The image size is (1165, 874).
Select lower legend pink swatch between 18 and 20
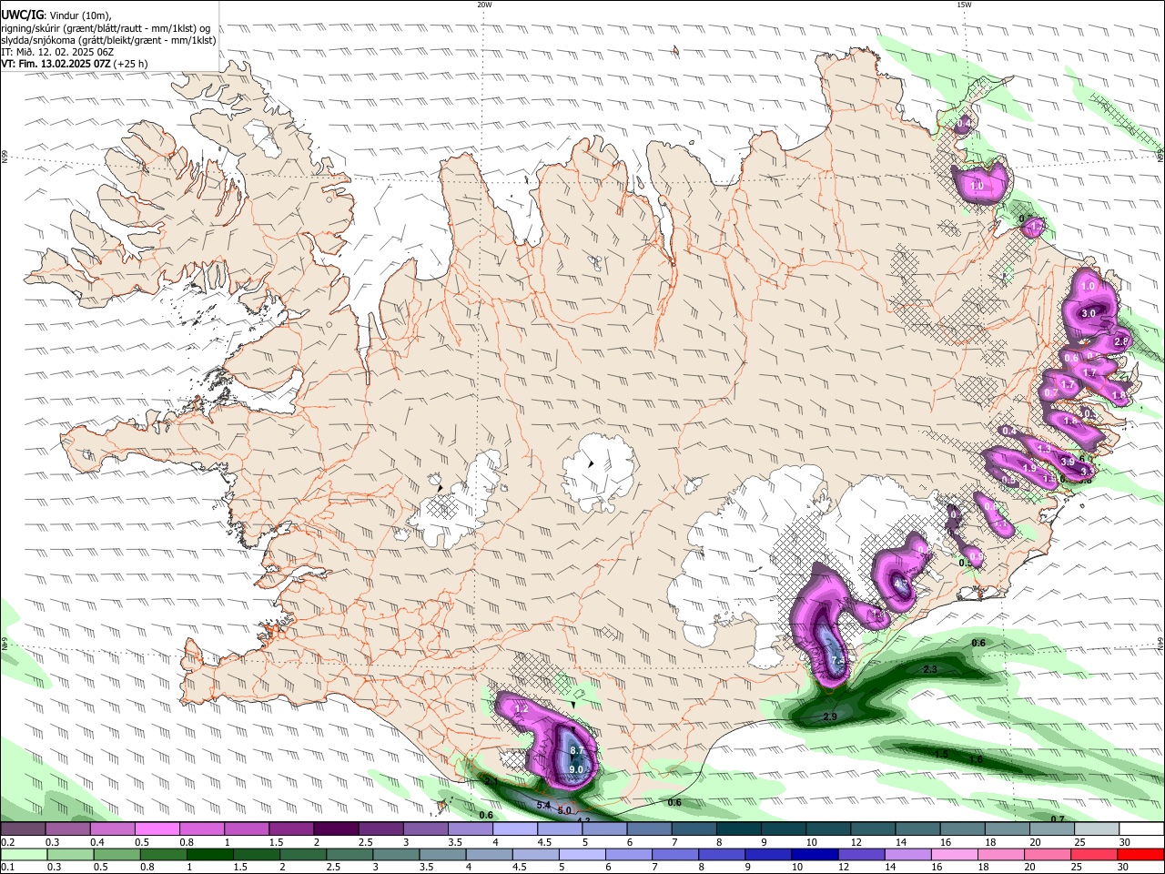point(1001,854)
